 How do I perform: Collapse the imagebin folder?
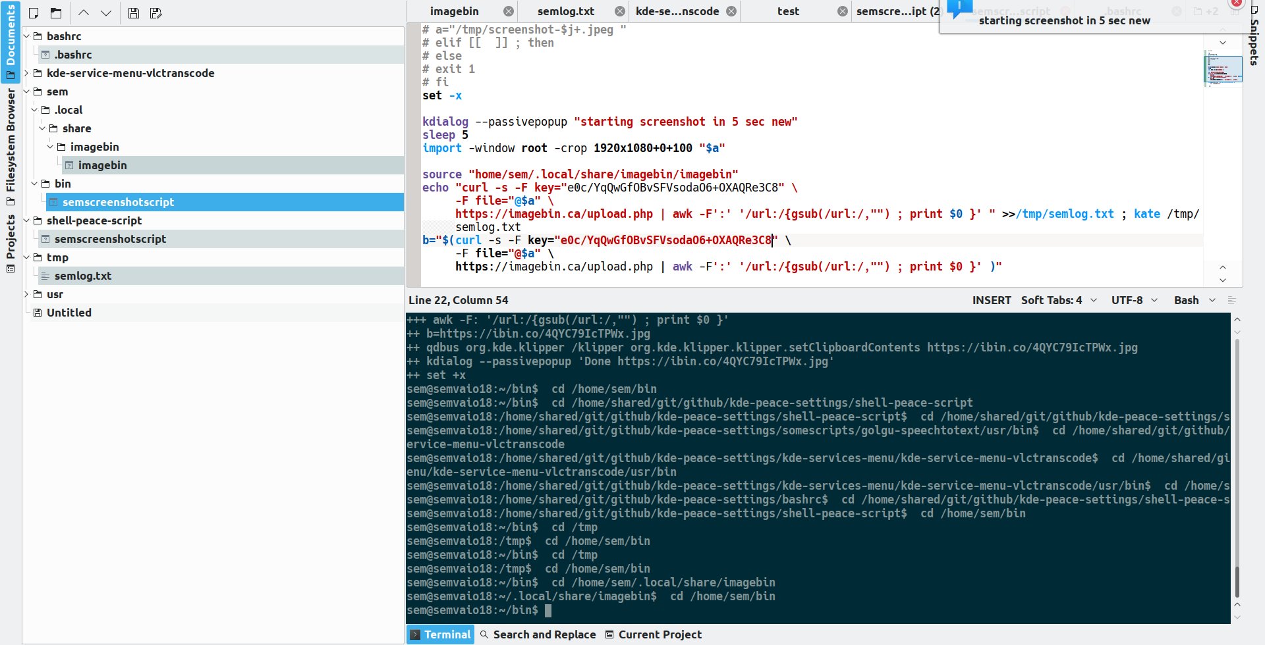51,147
